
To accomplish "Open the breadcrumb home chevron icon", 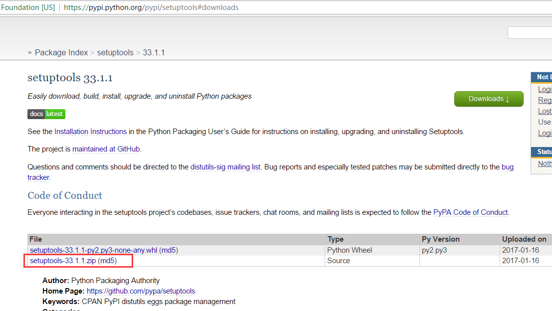I will pyautogui.click(x=30, y=52).
